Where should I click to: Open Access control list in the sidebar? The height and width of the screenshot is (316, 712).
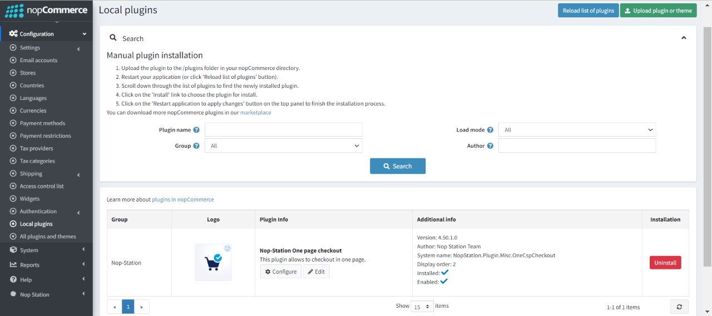click(x=42, y=186)
